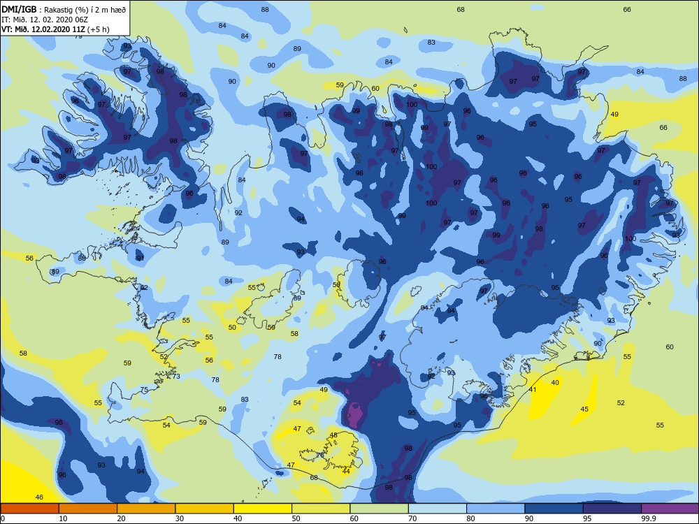
Task: Select the 40–50 bright yellow legend swatch
Action: pos(263,509)
